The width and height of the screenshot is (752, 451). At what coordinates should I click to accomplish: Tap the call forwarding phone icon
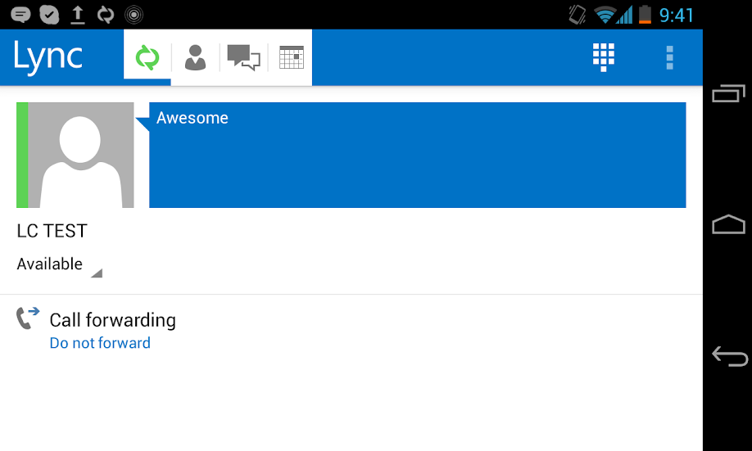(x=27, y=318)
